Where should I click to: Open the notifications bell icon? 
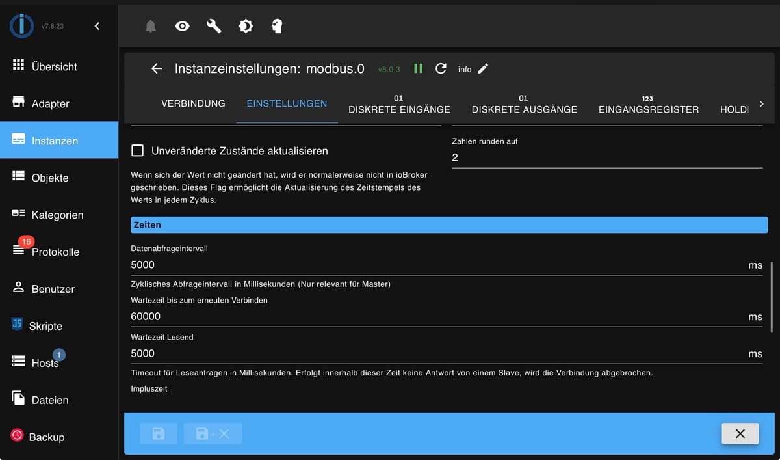tap(151, 26)
